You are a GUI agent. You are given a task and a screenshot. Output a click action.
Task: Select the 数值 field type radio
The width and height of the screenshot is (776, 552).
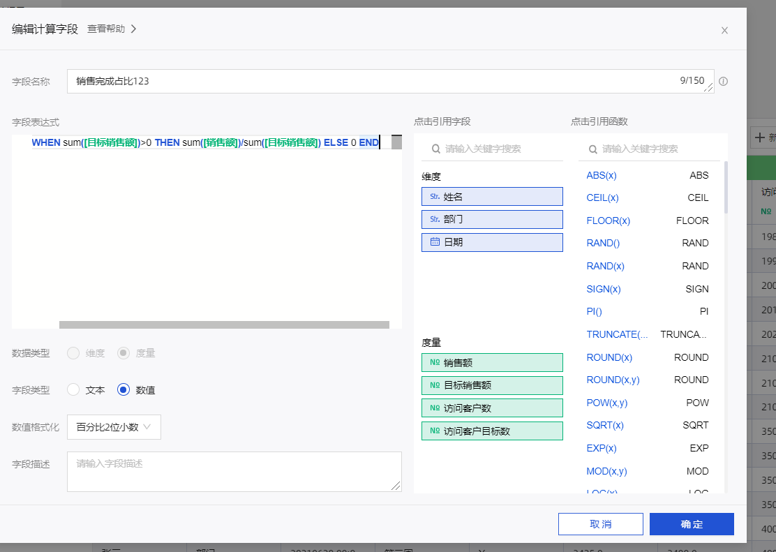(x=124, y=390)
